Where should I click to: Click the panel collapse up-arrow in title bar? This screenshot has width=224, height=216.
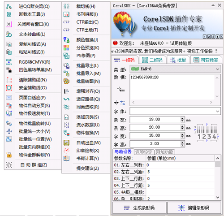click(213, 5)
